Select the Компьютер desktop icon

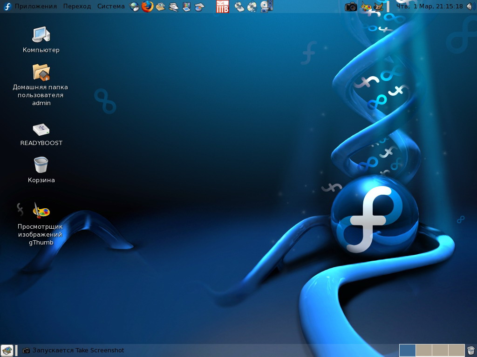[x=41, y=40]
